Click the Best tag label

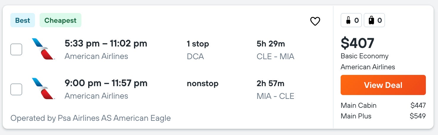22,20
